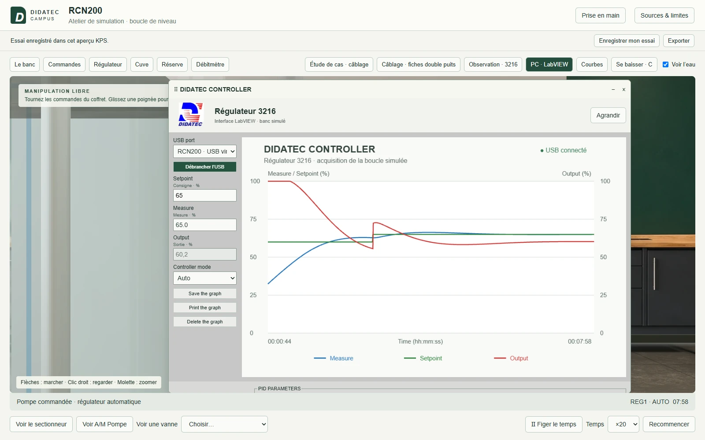Open the Temps ×20 speed dropdown

click(623, 424)
